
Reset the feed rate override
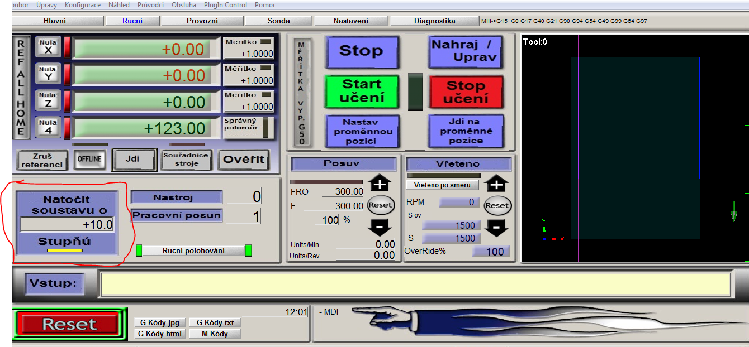[x=380, y=205]
